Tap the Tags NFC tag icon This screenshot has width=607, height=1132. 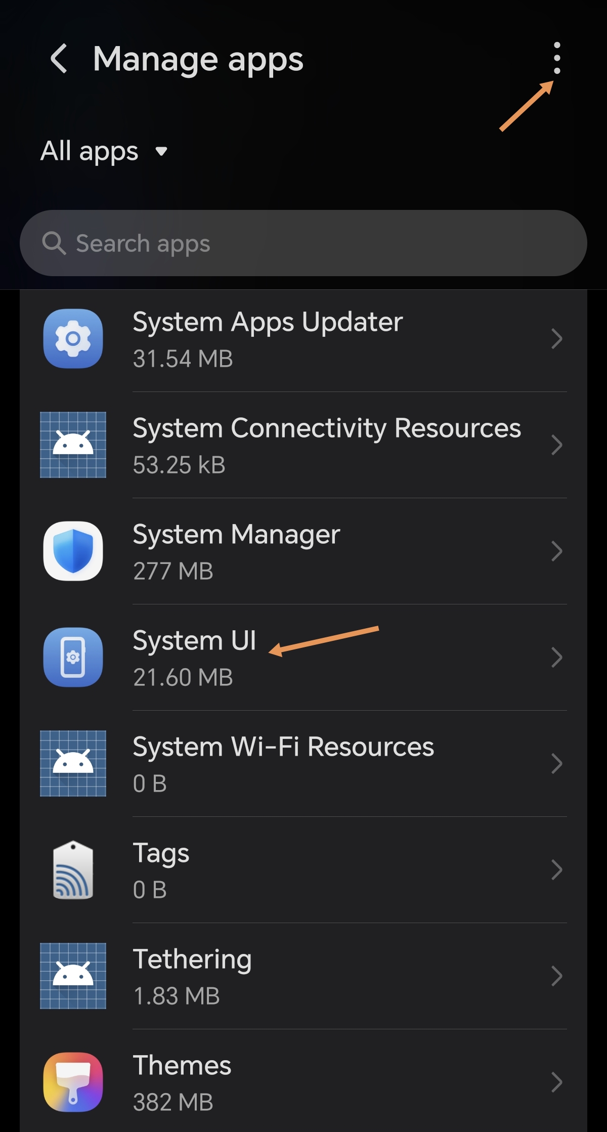click(x=73, y=869)
